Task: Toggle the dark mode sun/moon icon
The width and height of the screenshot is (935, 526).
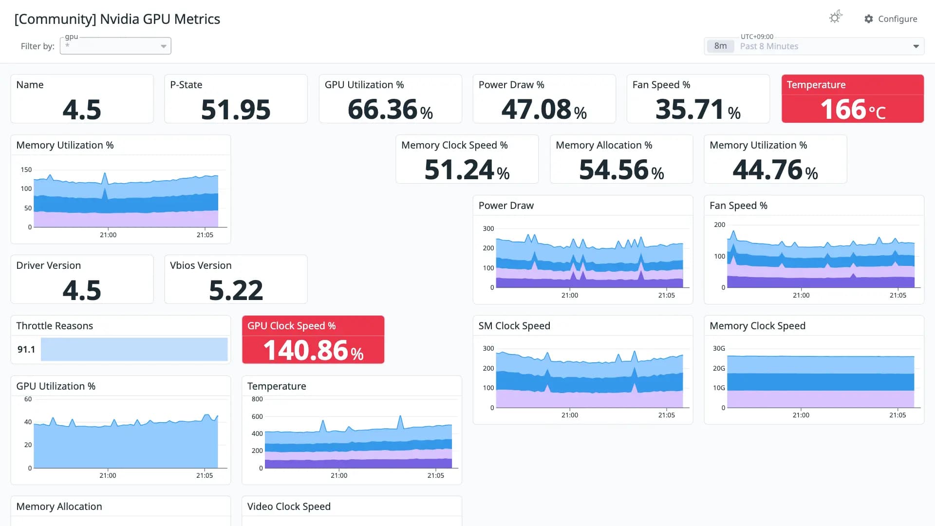Action: click(836, 18)
